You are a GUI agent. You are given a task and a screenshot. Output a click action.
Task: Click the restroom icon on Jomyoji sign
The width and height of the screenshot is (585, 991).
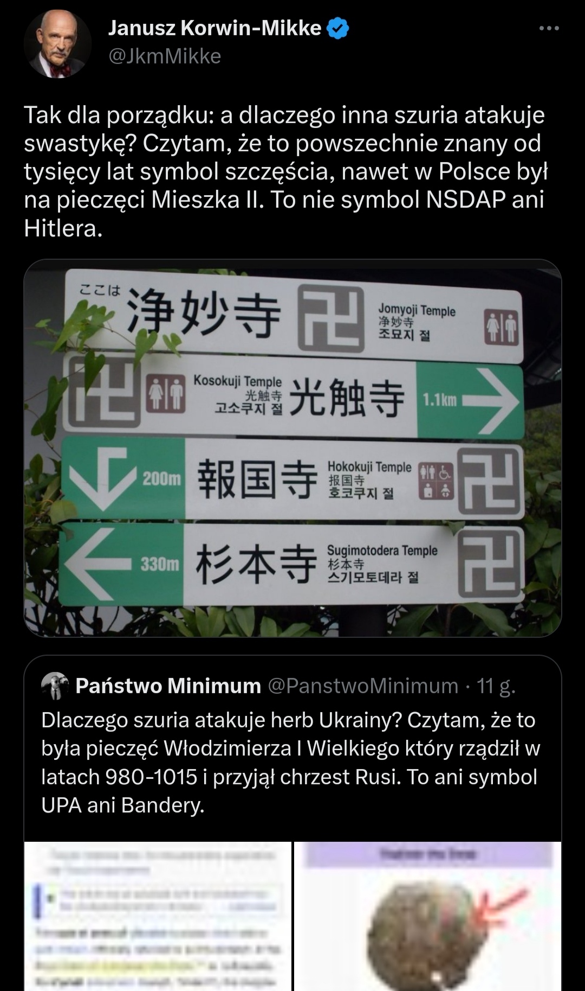[x=500, y=327]
